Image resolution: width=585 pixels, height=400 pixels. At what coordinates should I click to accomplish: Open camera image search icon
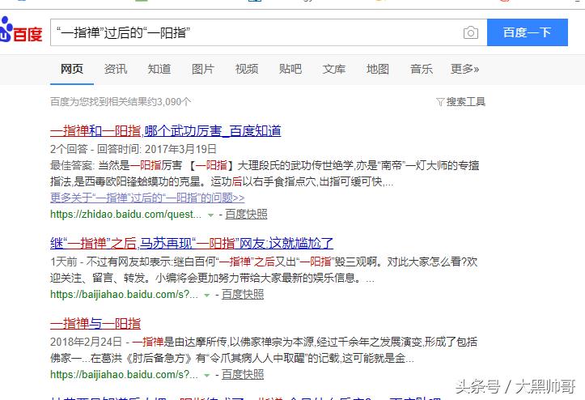470,33
